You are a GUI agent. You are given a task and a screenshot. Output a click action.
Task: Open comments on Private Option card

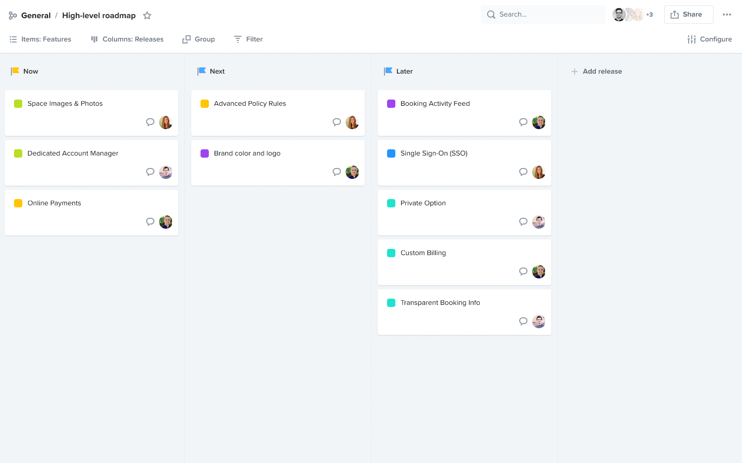(523, 222)
